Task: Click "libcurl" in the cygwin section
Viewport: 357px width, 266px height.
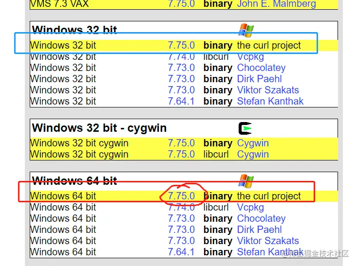Action: coord(216,154)
